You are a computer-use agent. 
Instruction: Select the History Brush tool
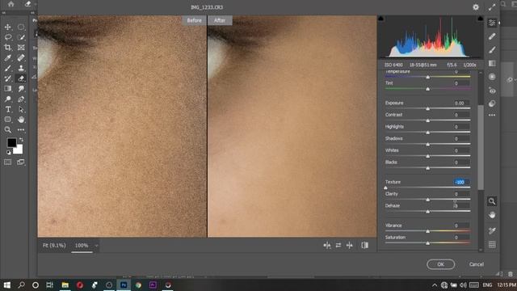8,78
